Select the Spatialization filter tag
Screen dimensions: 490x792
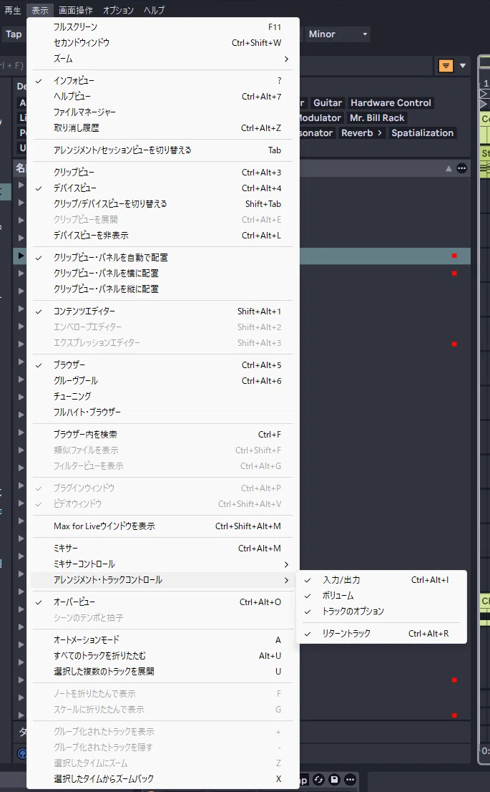click(x=422, y=133)
